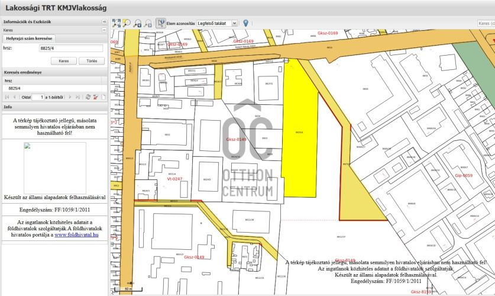Open the www.foldhivatal.hu link
Image resolution: width=495 pixels, height=296 pixels.
click(x=76, y=235)
